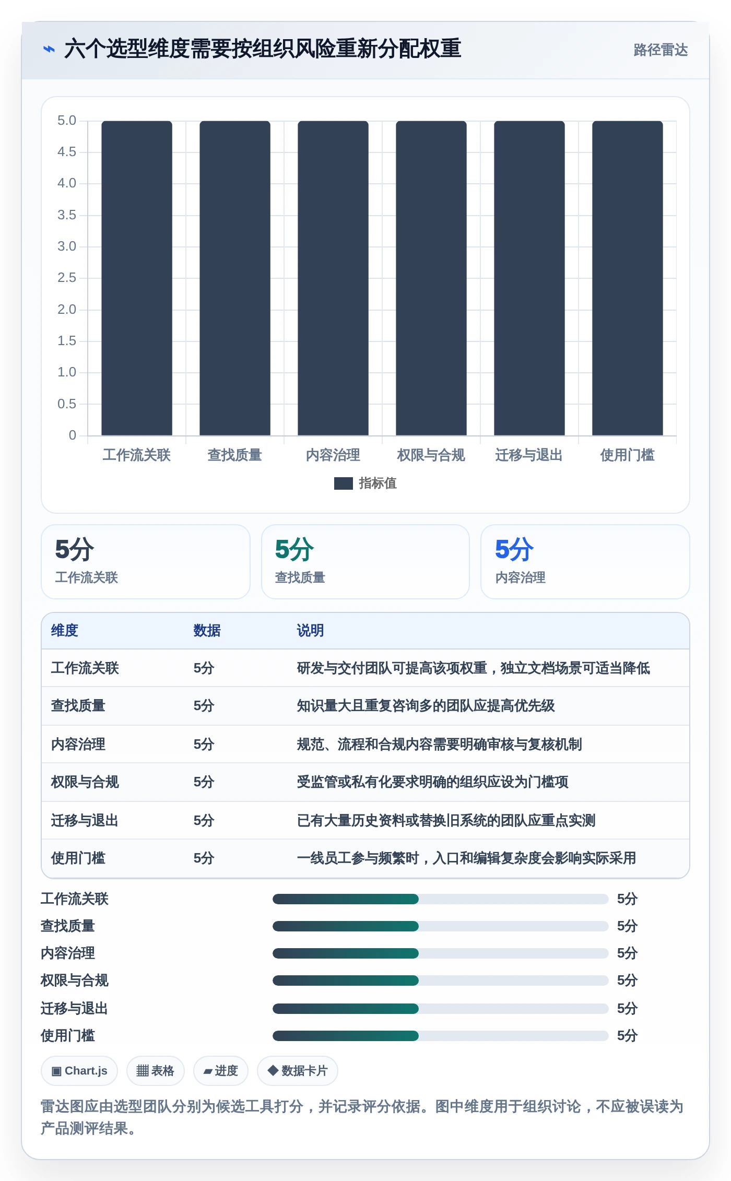Click the 5分 cell in 权限与合规 table row
Viewport: 731px width, 1181px height.
coord(204,782)
